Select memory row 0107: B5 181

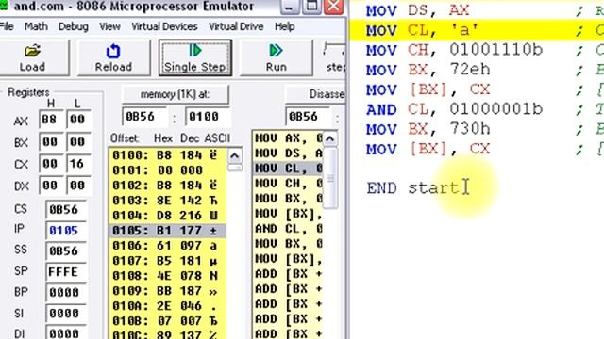click(168, 261)
